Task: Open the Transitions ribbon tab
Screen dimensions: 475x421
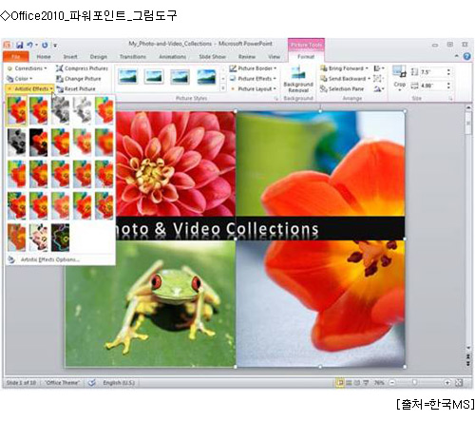Action: point(133,57)
